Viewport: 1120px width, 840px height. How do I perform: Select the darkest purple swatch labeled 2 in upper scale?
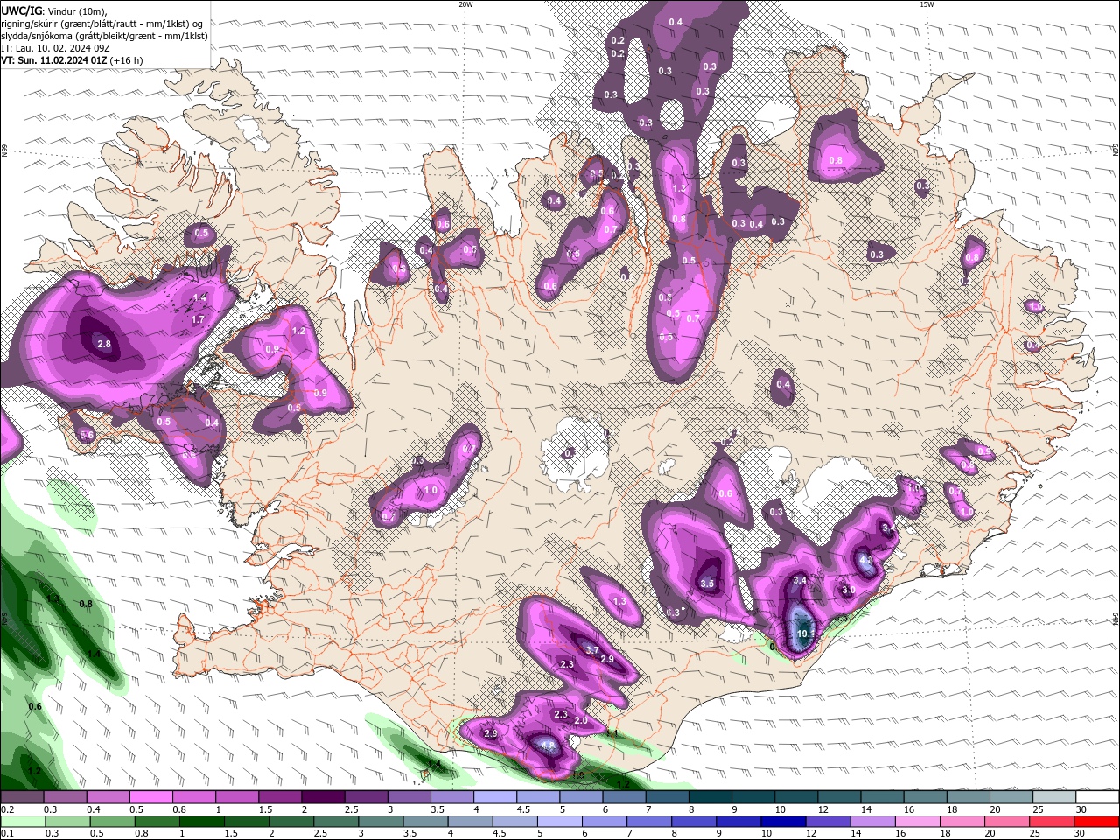pyautogui.click(x=323, y=798)
